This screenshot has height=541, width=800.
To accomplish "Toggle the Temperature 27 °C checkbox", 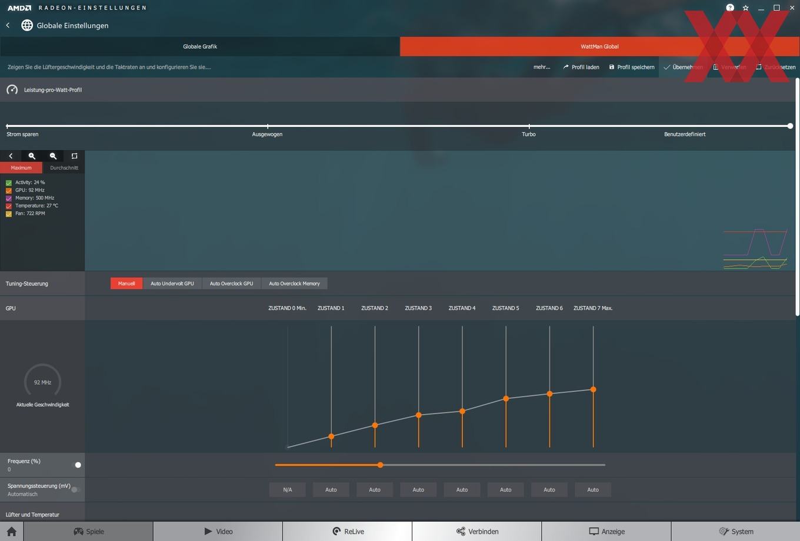I will coord(9,206).
